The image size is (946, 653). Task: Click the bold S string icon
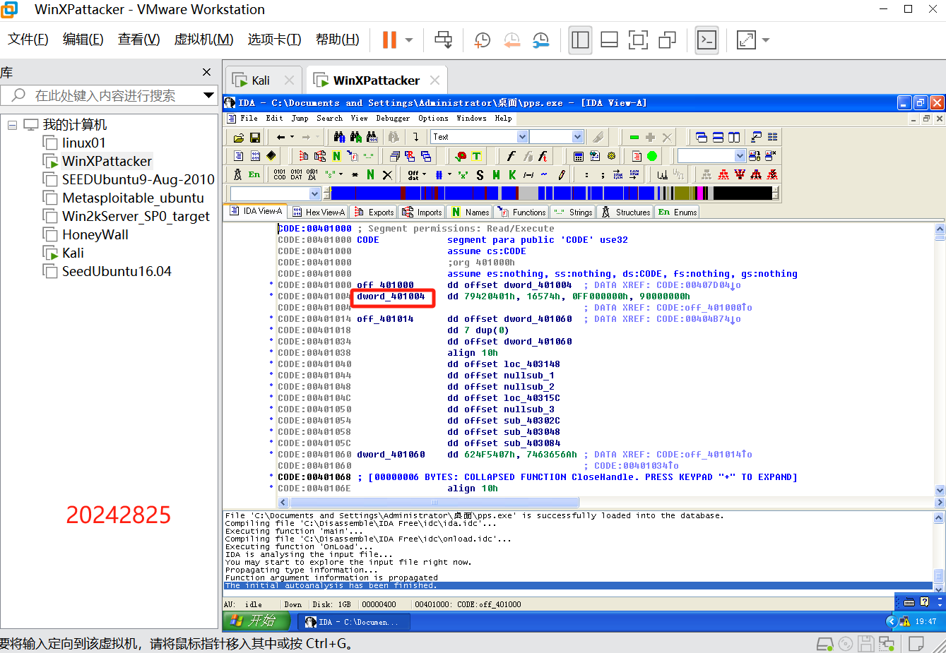point(480,174)
